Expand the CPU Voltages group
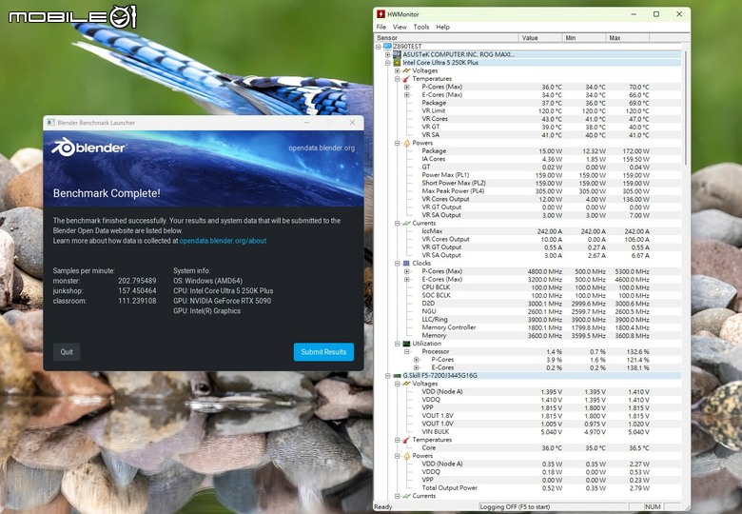 398,70
